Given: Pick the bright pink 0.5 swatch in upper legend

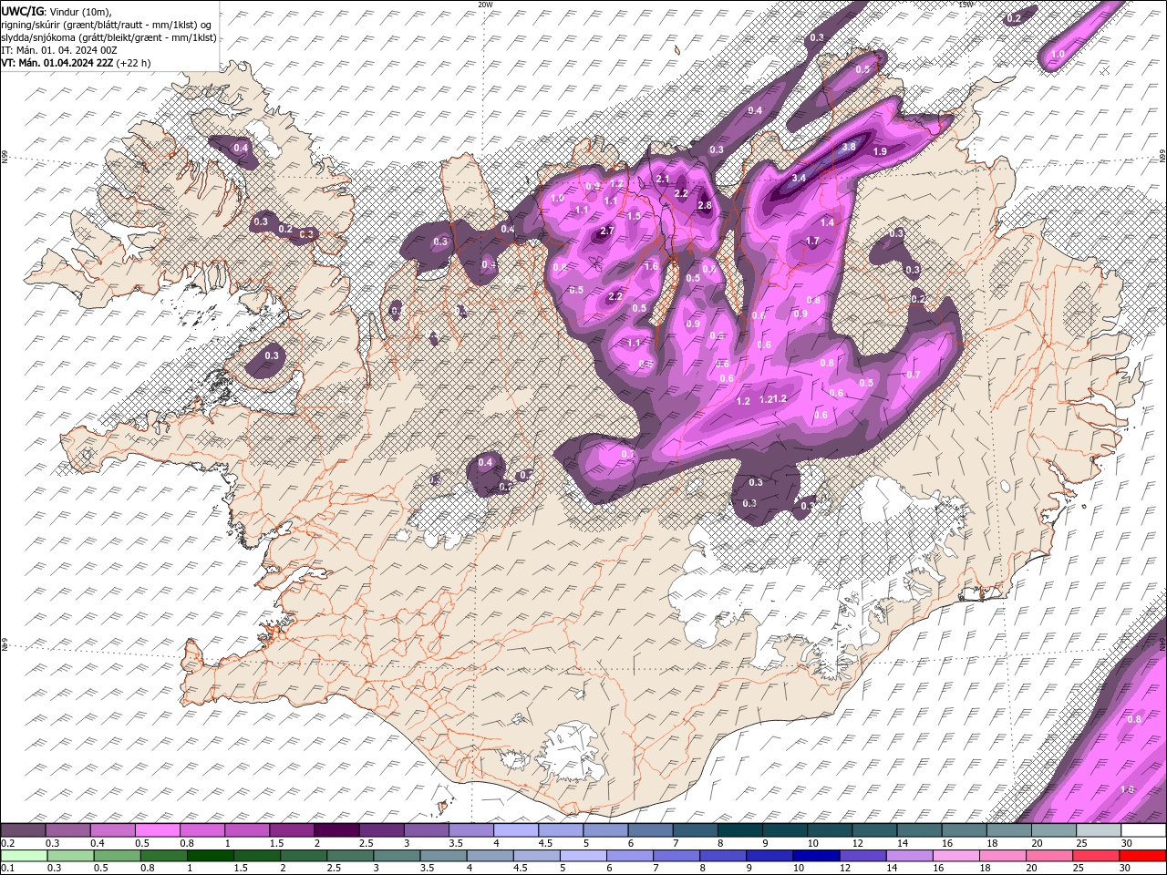Looking at the screenshot, I should click(x=157, y=830).
